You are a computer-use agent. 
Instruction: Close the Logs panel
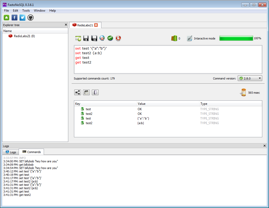[265, 146]
